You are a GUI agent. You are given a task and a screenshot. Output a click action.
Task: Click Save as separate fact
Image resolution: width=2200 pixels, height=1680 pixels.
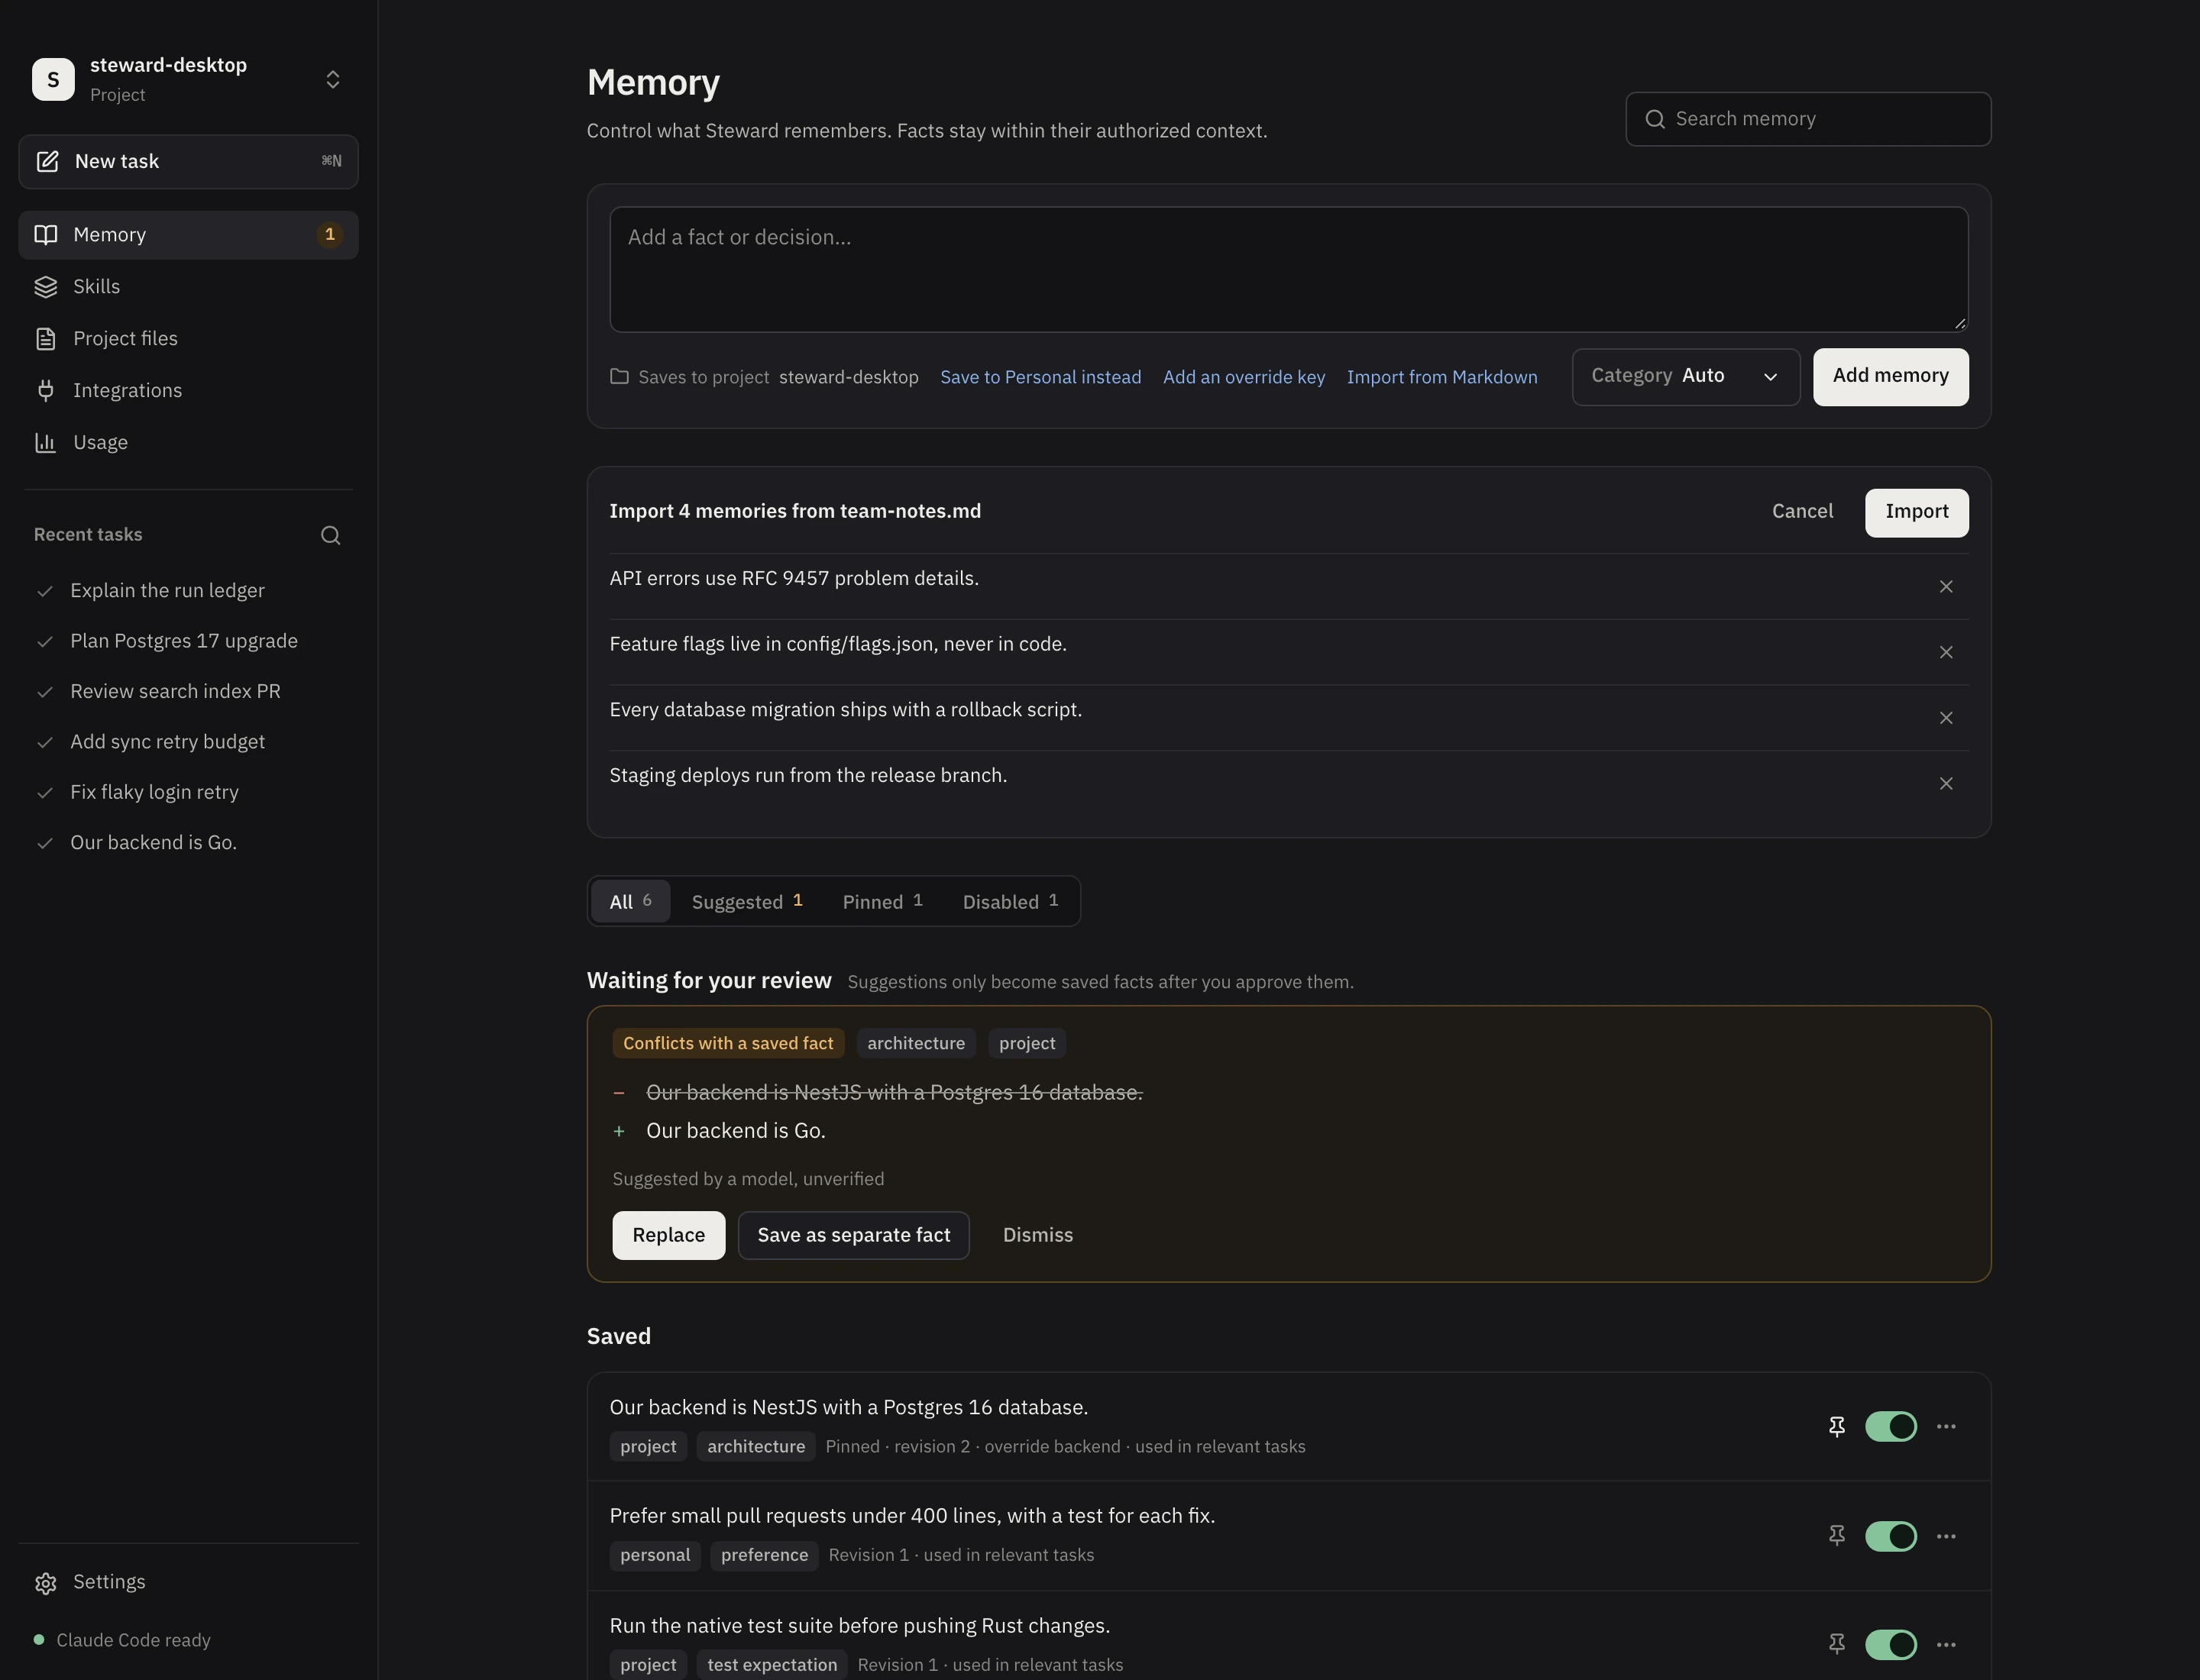click(x=853, y=1236)
